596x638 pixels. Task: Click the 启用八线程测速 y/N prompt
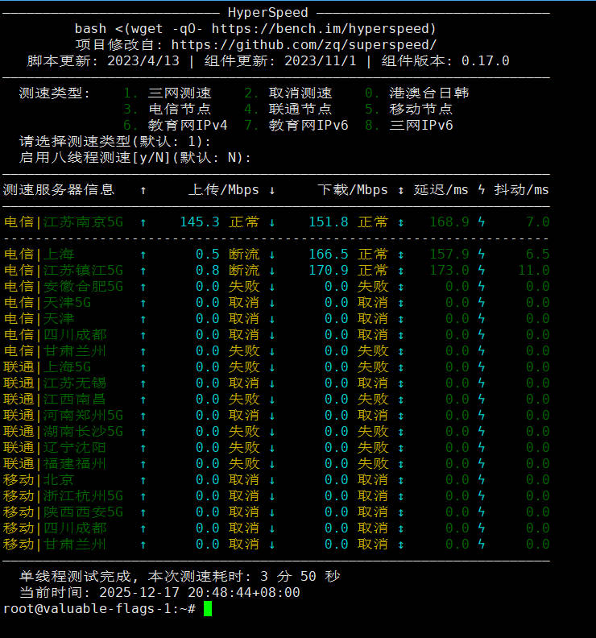click(x=135, y=158)
